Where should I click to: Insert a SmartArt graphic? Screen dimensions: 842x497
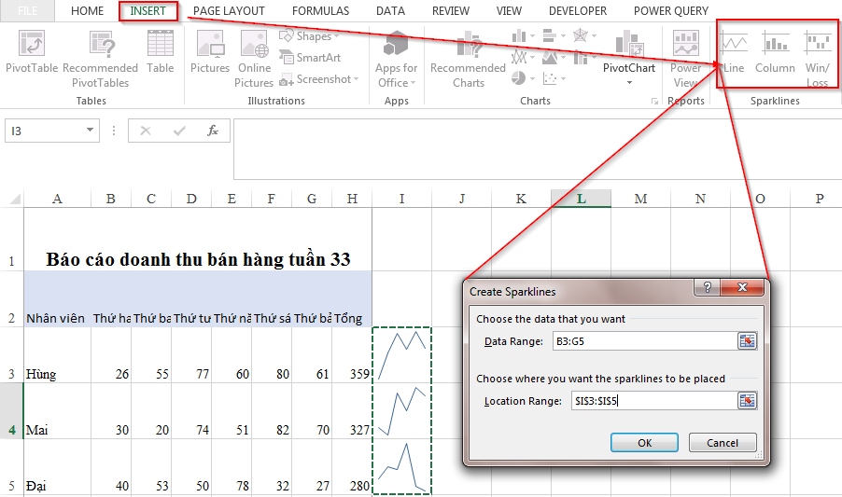click(x=310, y=58)
